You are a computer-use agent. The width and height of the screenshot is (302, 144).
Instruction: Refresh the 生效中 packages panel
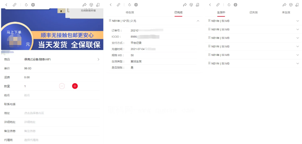(x=229, y=5)
